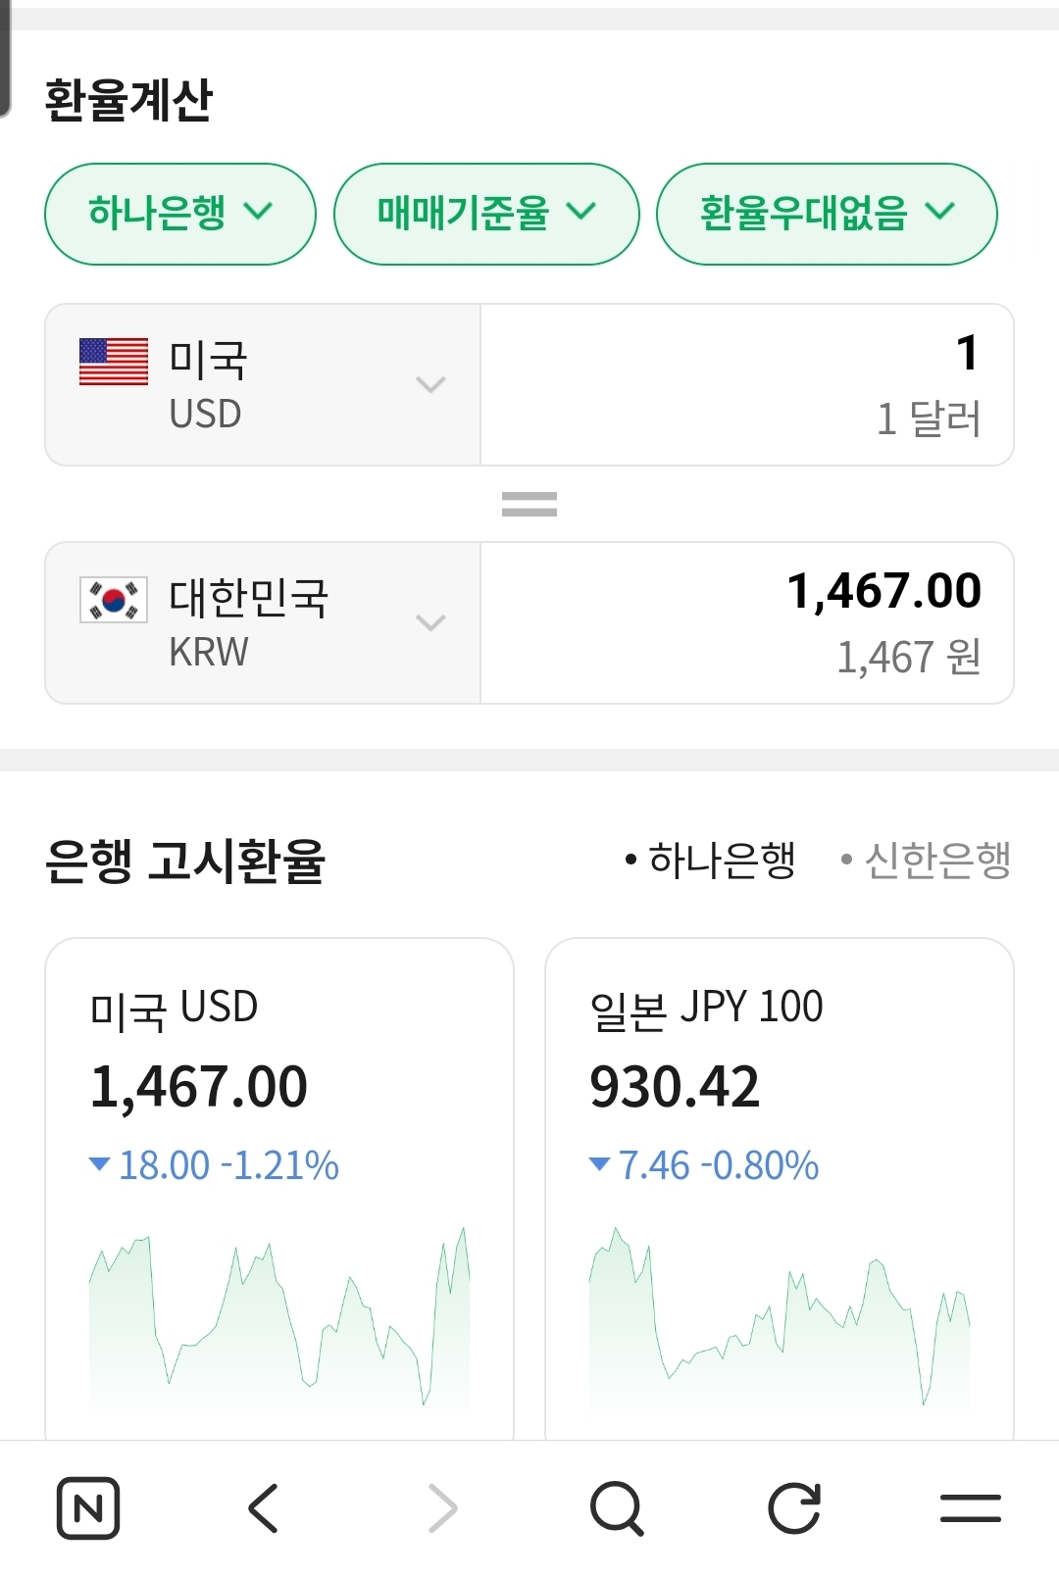Tap the United States flag icon
1059x1576 pixels.
114,362
